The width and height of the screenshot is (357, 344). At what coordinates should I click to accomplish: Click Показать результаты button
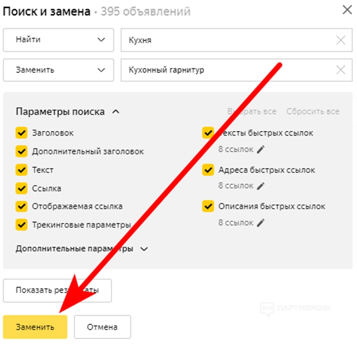[x=57, y=290]
